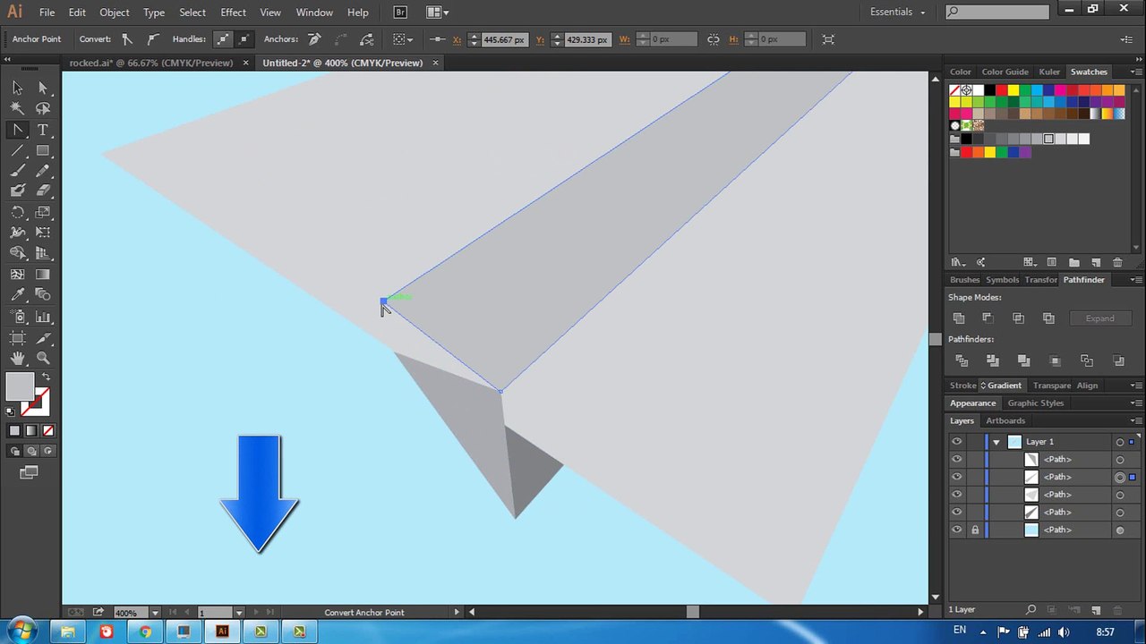
Task: Select the Magic Wand tool
Action: click(17, 108)
